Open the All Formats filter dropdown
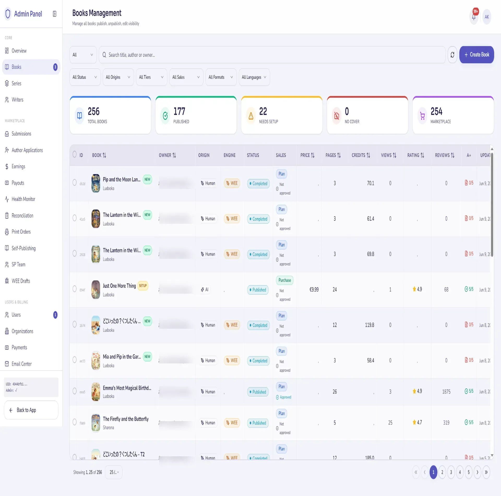This screenshot has height=496, width=501. pos(221,77)
